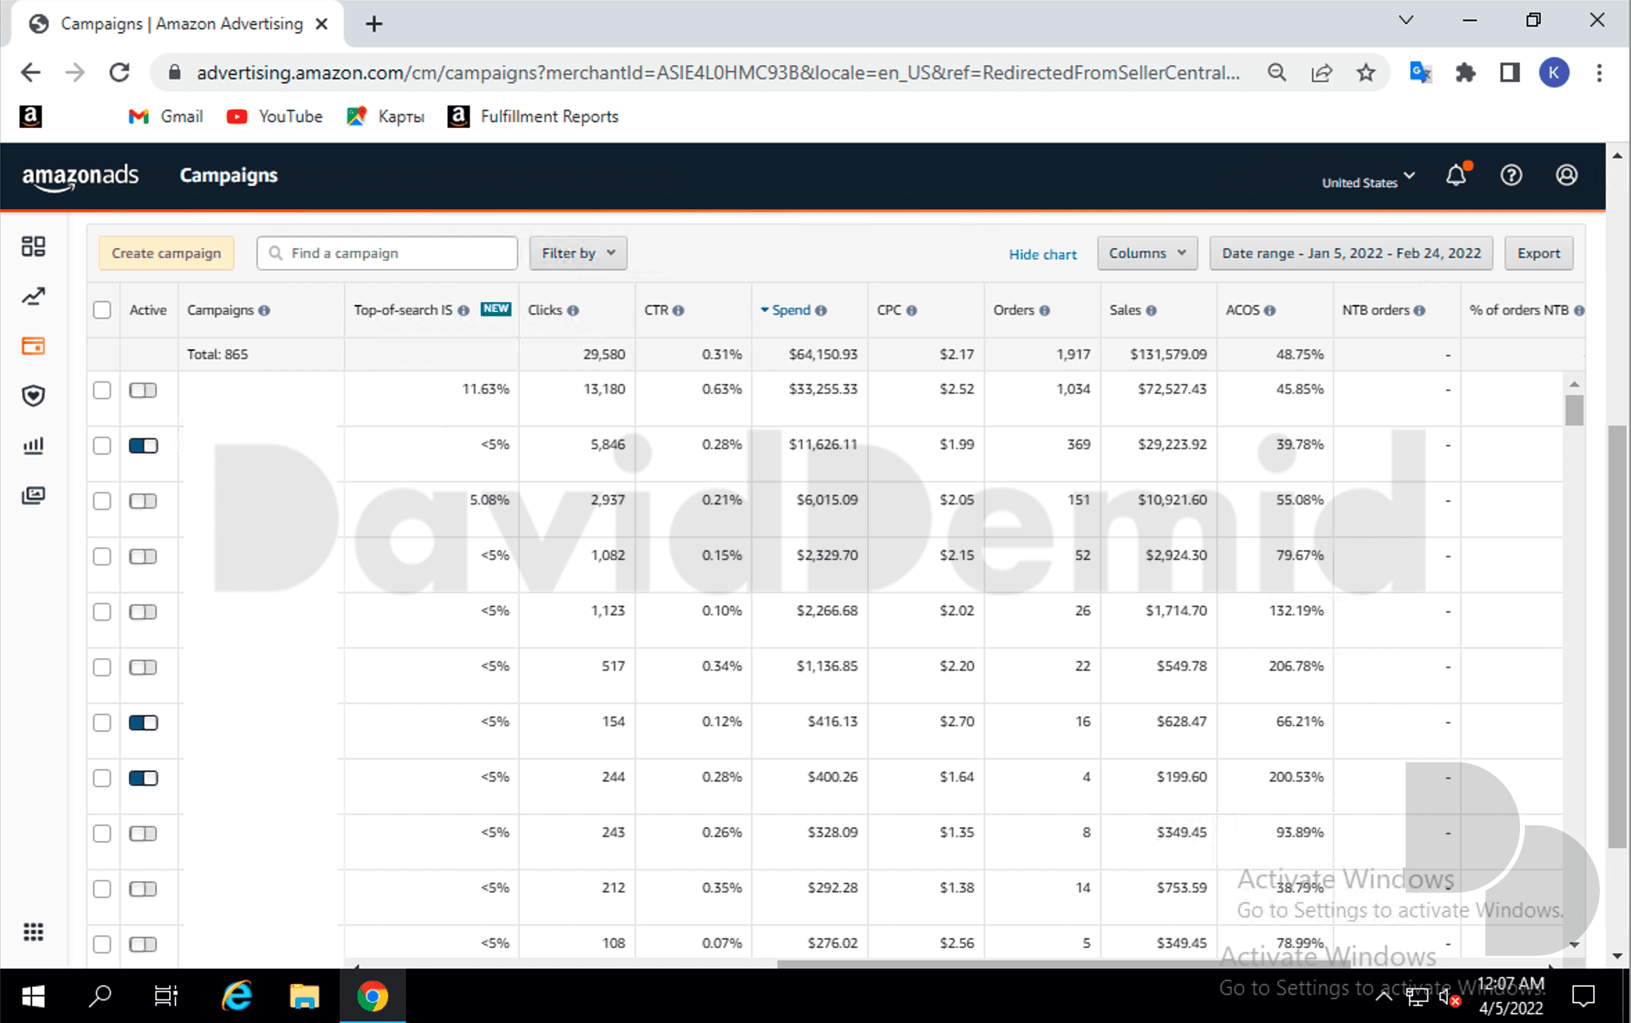The image size is (1631, 1023).
Task: Click the Export button
Action: click(x=1538, y=253)
